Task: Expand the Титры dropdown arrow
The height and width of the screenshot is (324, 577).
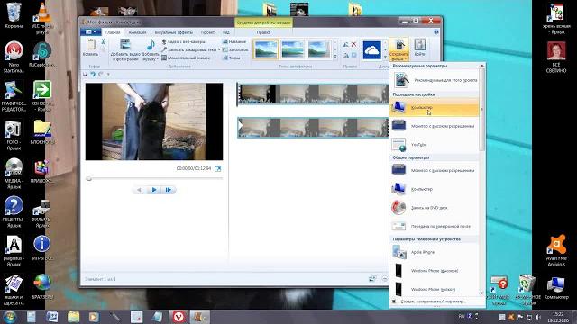Action: coord(243,58)
